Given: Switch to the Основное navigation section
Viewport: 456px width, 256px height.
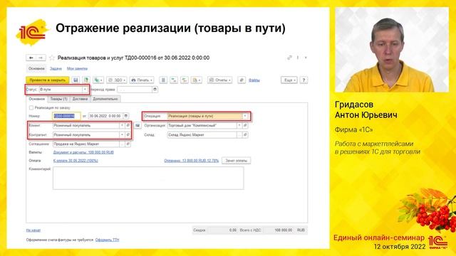Looking at the screenshot, I should tap(36, 68).
